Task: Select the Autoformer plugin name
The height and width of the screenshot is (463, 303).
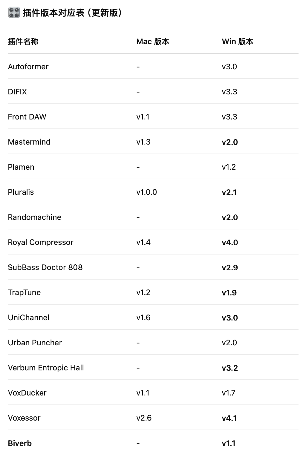Action: [x=28, y=67]
